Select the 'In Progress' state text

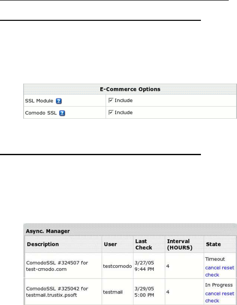(x=219, y=285)
